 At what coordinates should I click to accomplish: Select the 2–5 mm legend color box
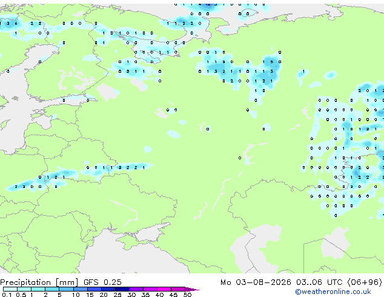[x=52, y=289]
